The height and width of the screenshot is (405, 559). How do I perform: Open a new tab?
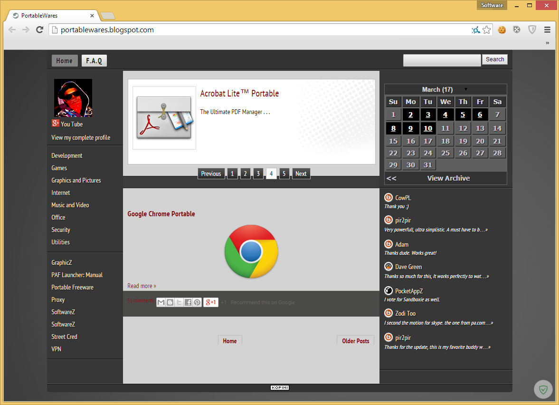pyautogui.click(x=108, y=16)
